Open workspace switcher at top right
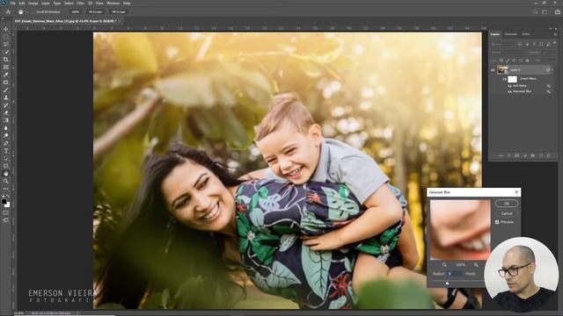Screen dimensions: 563x316 click(x=545, y=11)
